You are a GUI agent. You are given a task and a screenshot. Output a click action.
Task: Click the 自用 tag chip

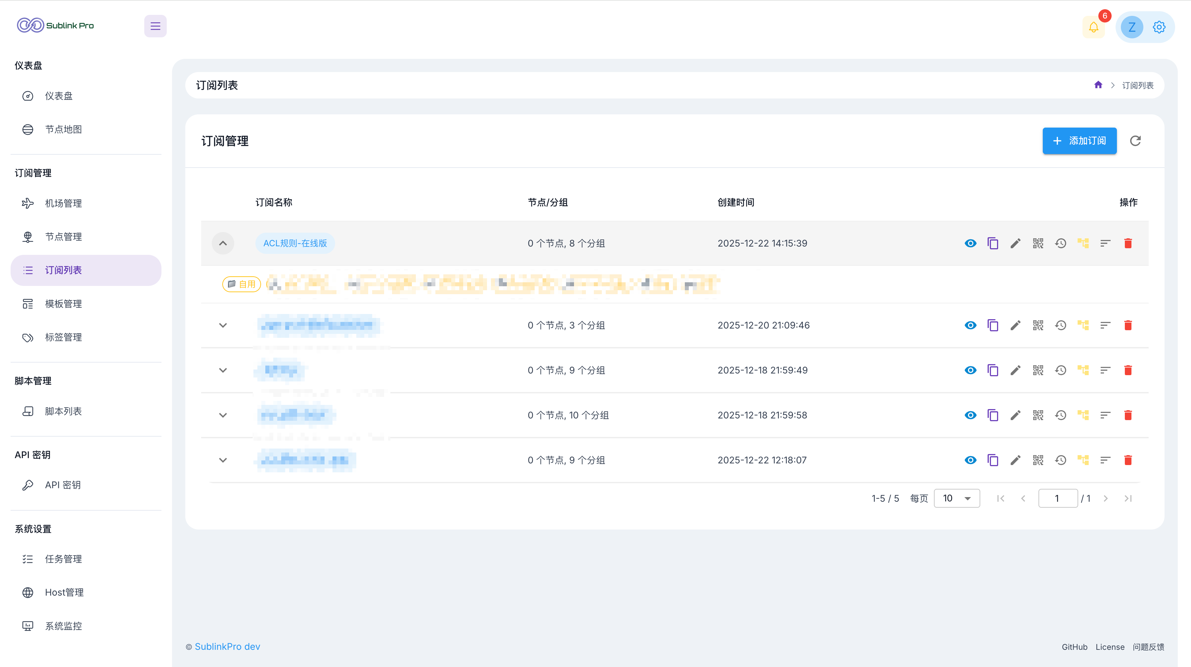click(242, 284)
